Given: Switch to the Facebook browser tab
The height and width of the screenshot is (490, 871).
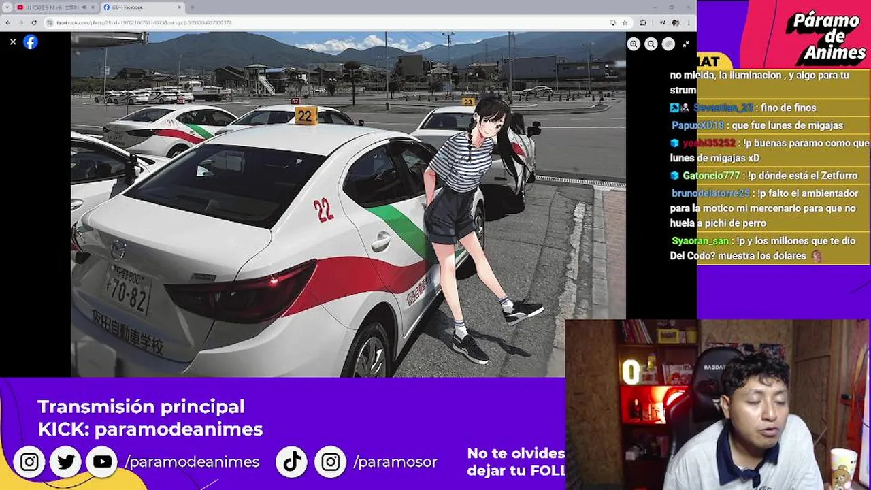Looking at the screenshot, I should pos(142,7).
